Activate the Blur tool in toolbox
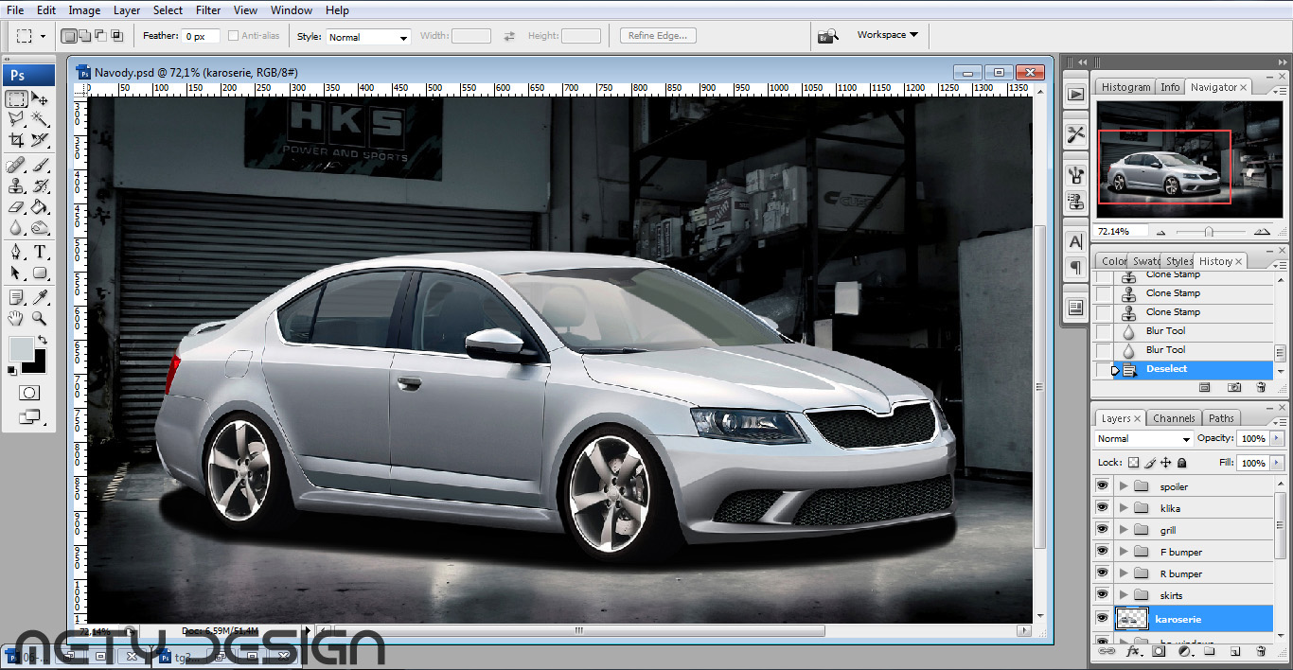Viewport: 1293px width, 670px height. [16, 227]
